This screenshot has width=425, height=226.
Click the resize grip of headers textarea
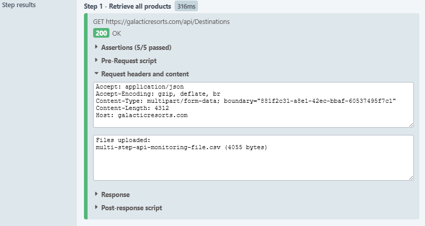coord(410,124)
